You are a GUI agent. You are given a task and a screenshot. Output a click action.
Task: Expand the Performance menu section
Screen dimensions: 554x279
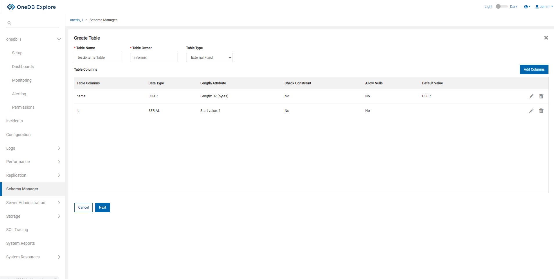pos(59,162)
